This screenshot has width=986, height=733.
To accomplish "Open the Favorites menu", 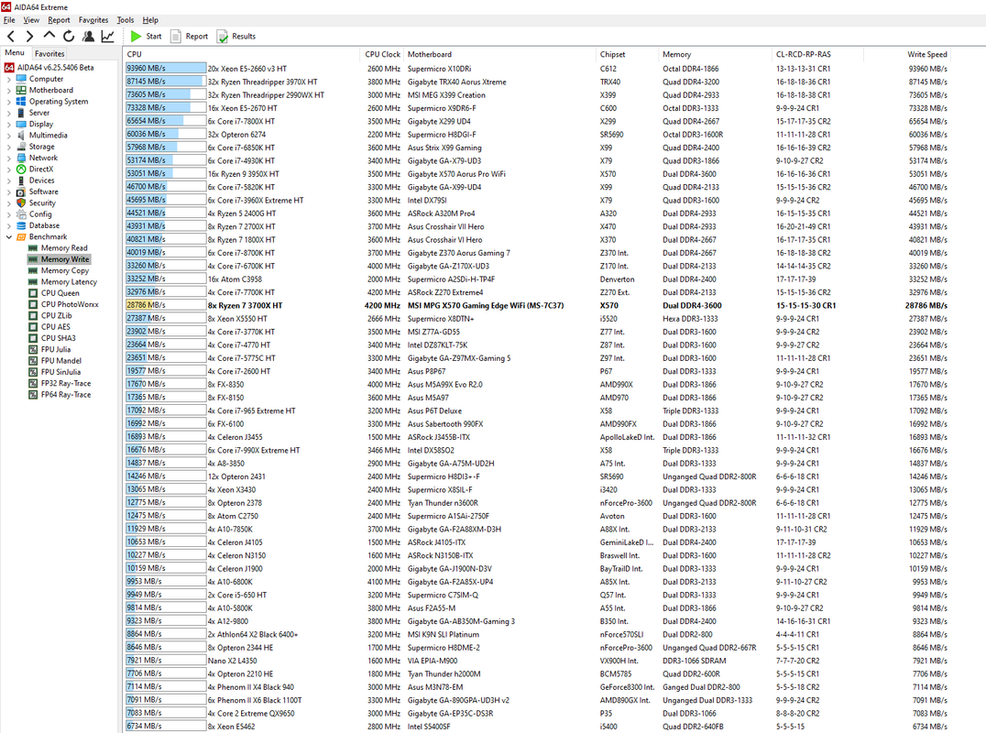I will 93,20.
